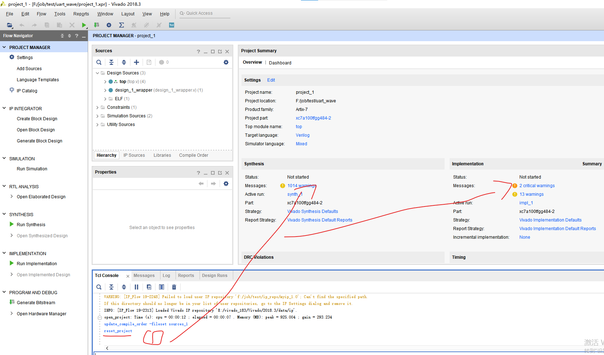Click Generate Bitstream in Flow Navigator

36,303
